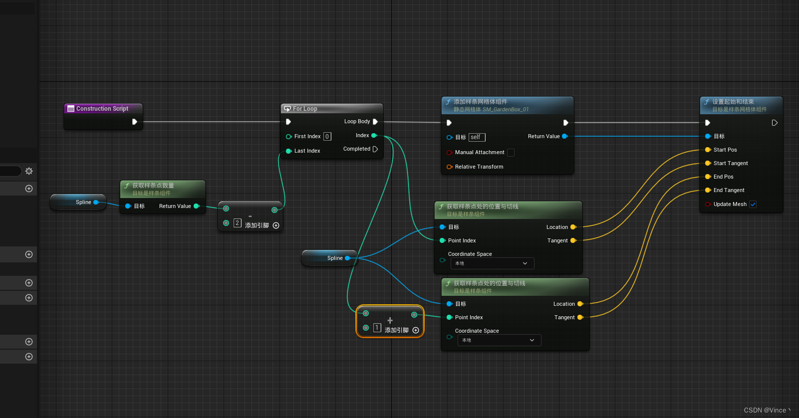The width and height of the screenshot is (799, 418).
Task: Click Location output pin on lower 获取样条点处的位置与切线 node
Action: [580, 304]
